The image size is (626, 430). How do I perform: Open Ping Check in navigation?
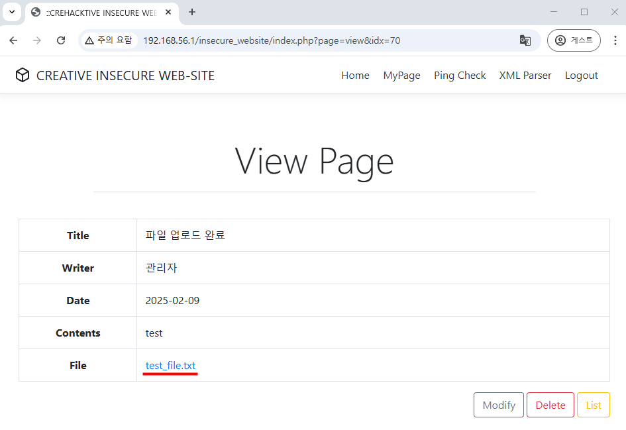(460, 76)
